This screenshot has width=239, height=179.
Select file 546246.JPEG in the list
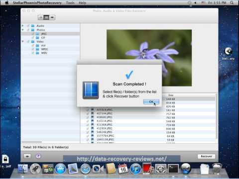[105, 132]
